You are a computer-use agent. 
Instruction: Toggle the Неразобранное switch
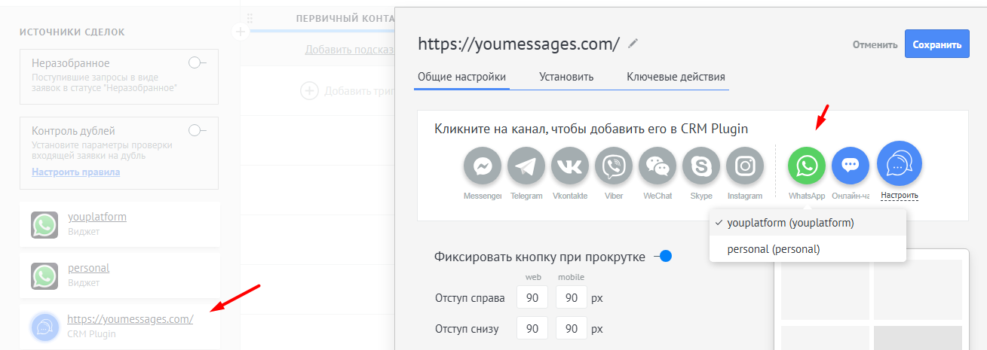tap(197, 63)
